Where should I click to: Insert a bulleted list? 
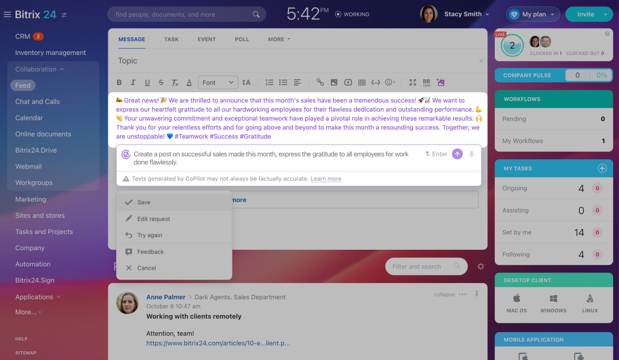click(x=283, y=83)
